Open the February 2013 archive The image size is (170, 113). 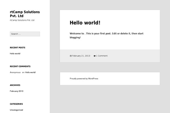16,91
